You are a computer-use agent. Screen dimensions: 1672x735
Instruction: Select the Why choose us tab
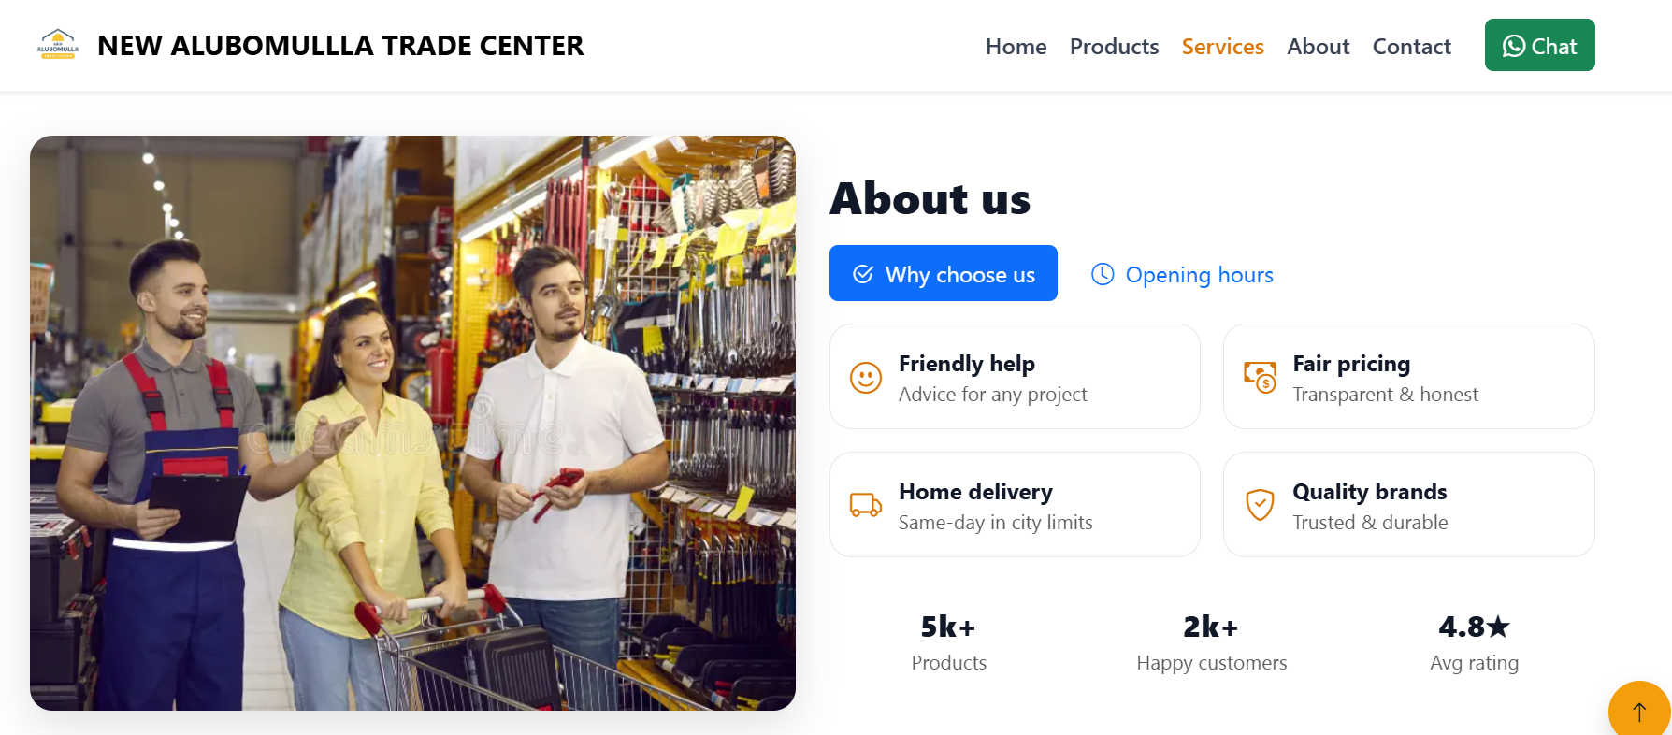(943, 273)
